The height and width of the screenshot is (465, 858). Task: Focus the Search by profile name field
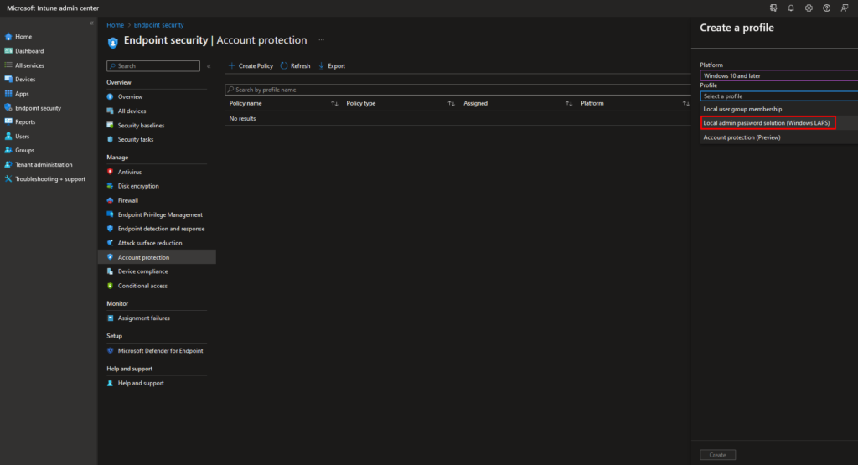click(x=458, y=90)
